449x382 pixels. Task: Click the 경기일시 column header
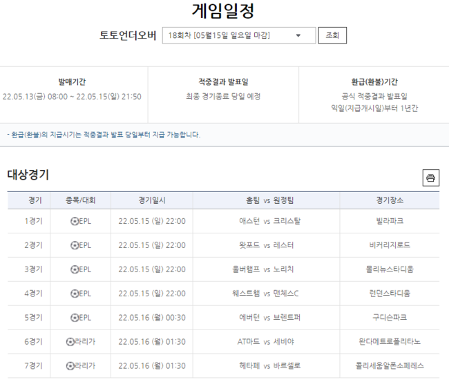[x=152, y=200]
